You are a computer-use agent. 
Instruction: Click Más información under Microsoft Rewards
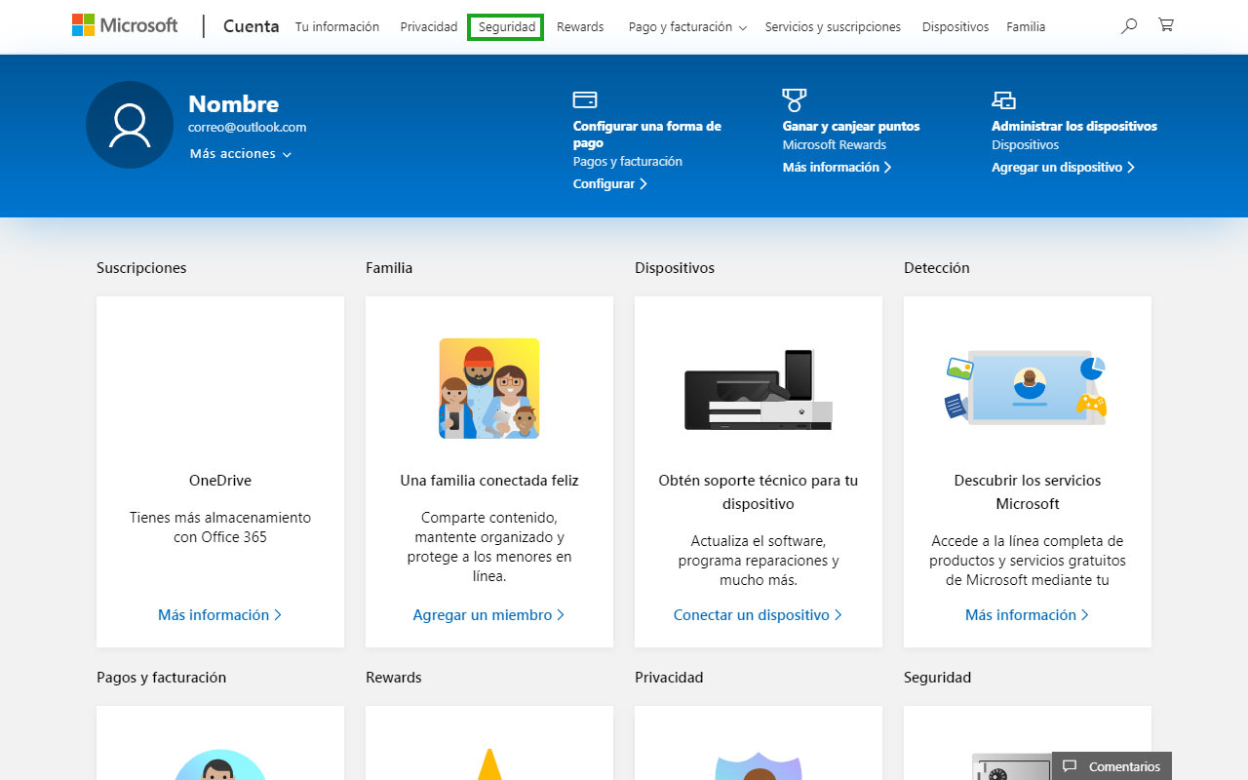[x=838, y=167]
